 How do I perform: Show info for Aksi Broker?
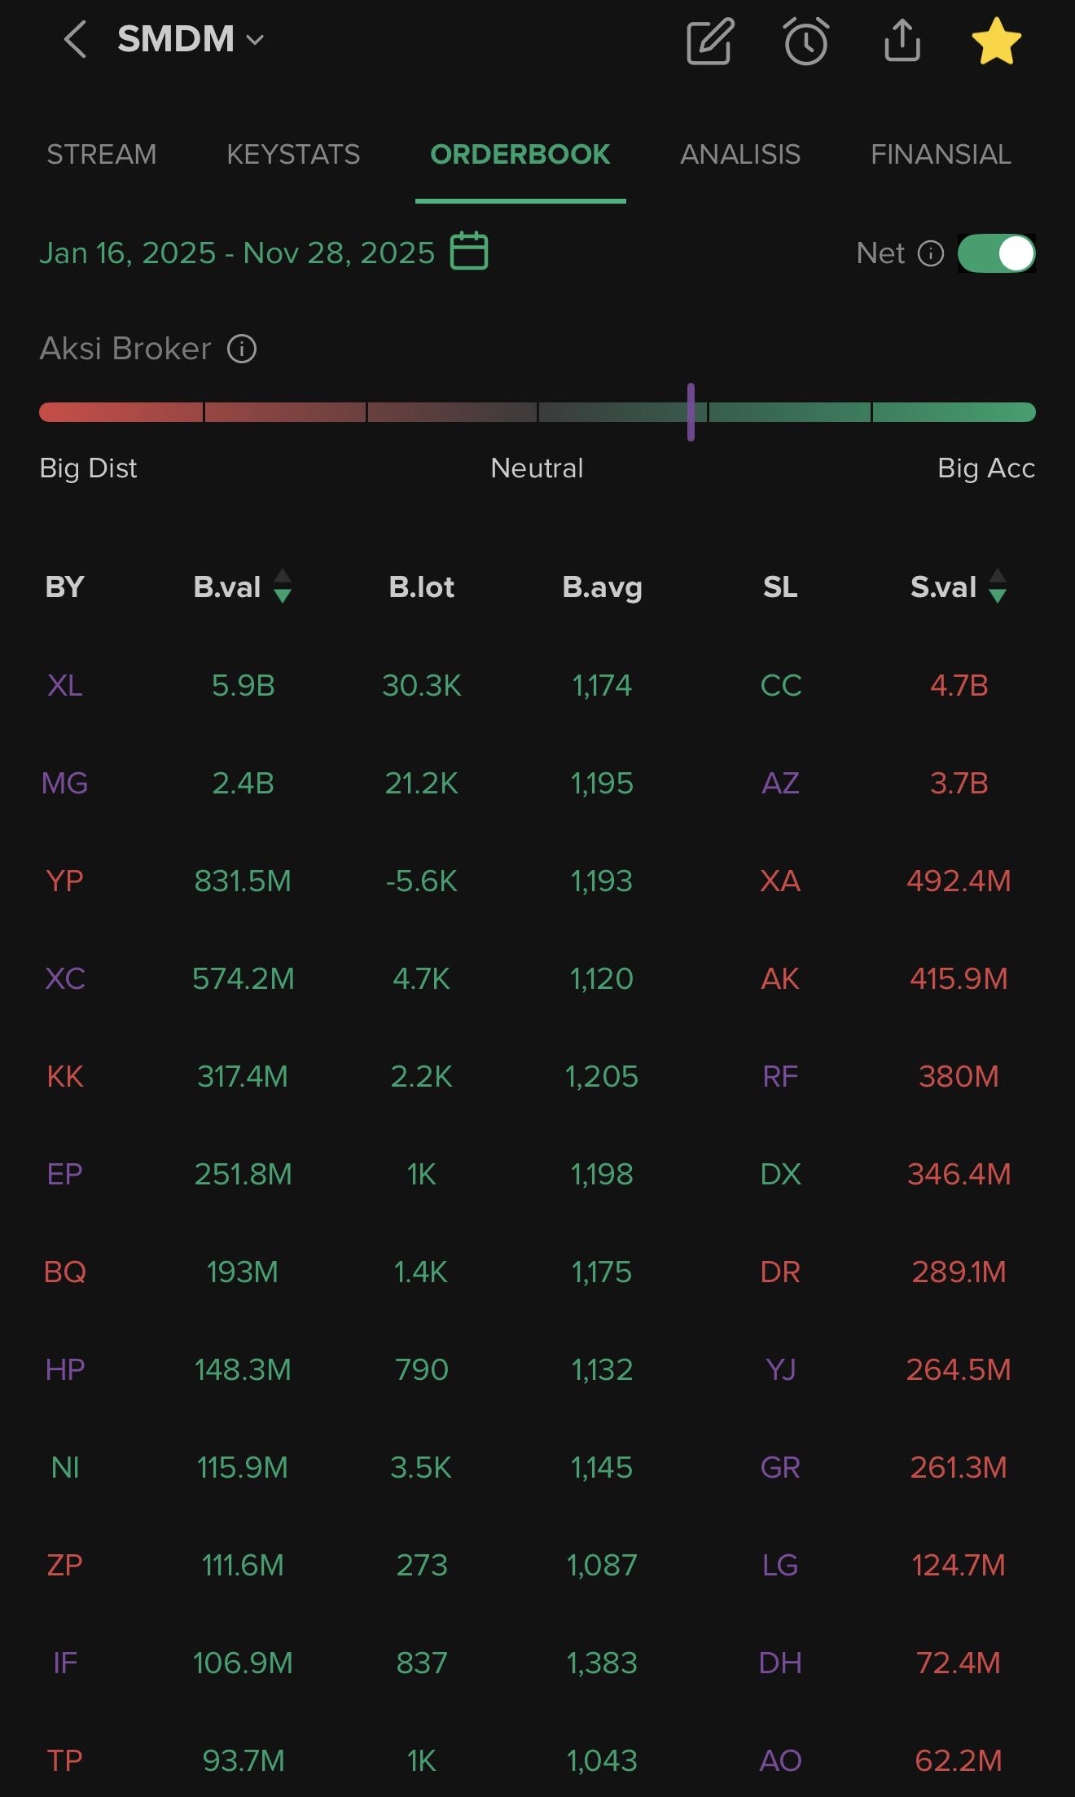(242, 349)
